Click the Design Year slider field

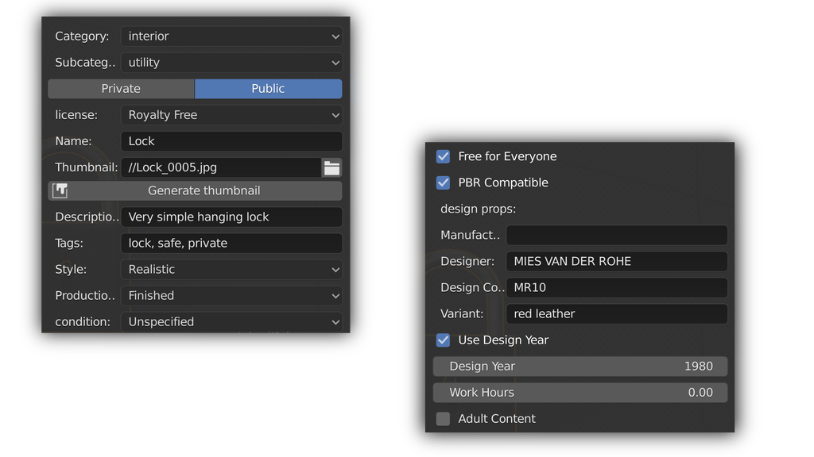579,367
